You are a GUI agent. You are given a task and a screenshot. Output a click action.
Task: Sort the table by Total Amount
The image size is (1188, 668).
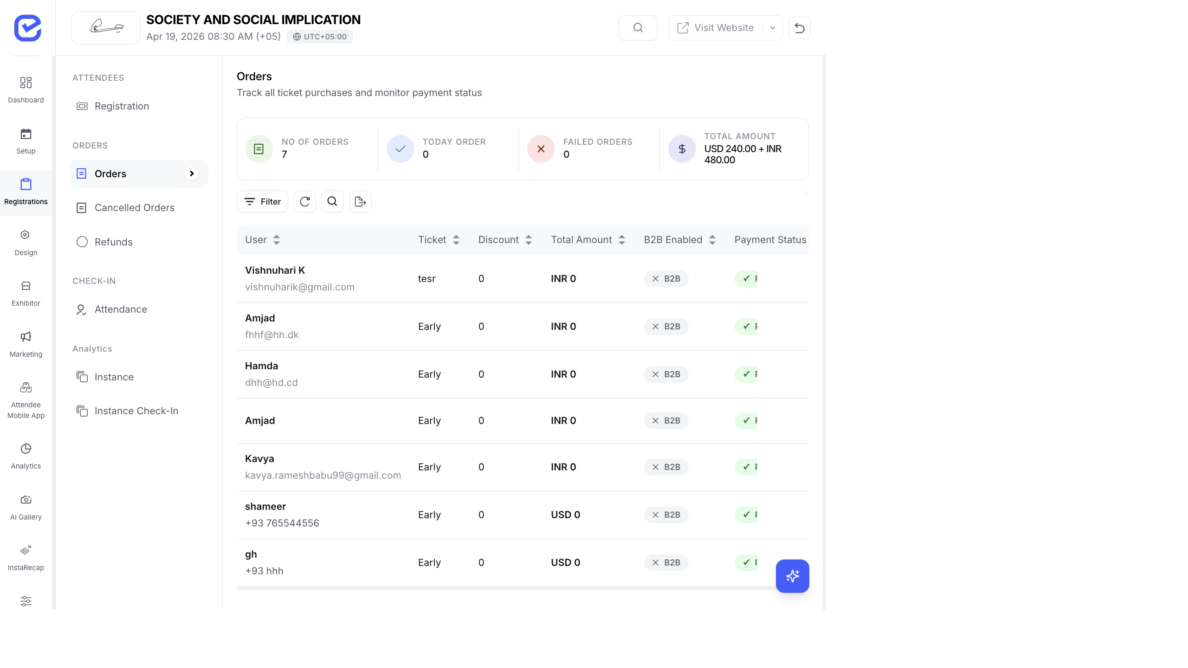click(622, 239)
